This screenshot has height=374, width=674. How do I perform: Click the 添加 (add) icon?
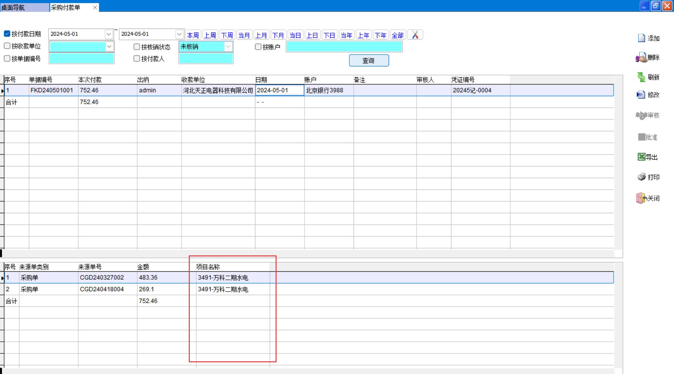coord(642,38)
